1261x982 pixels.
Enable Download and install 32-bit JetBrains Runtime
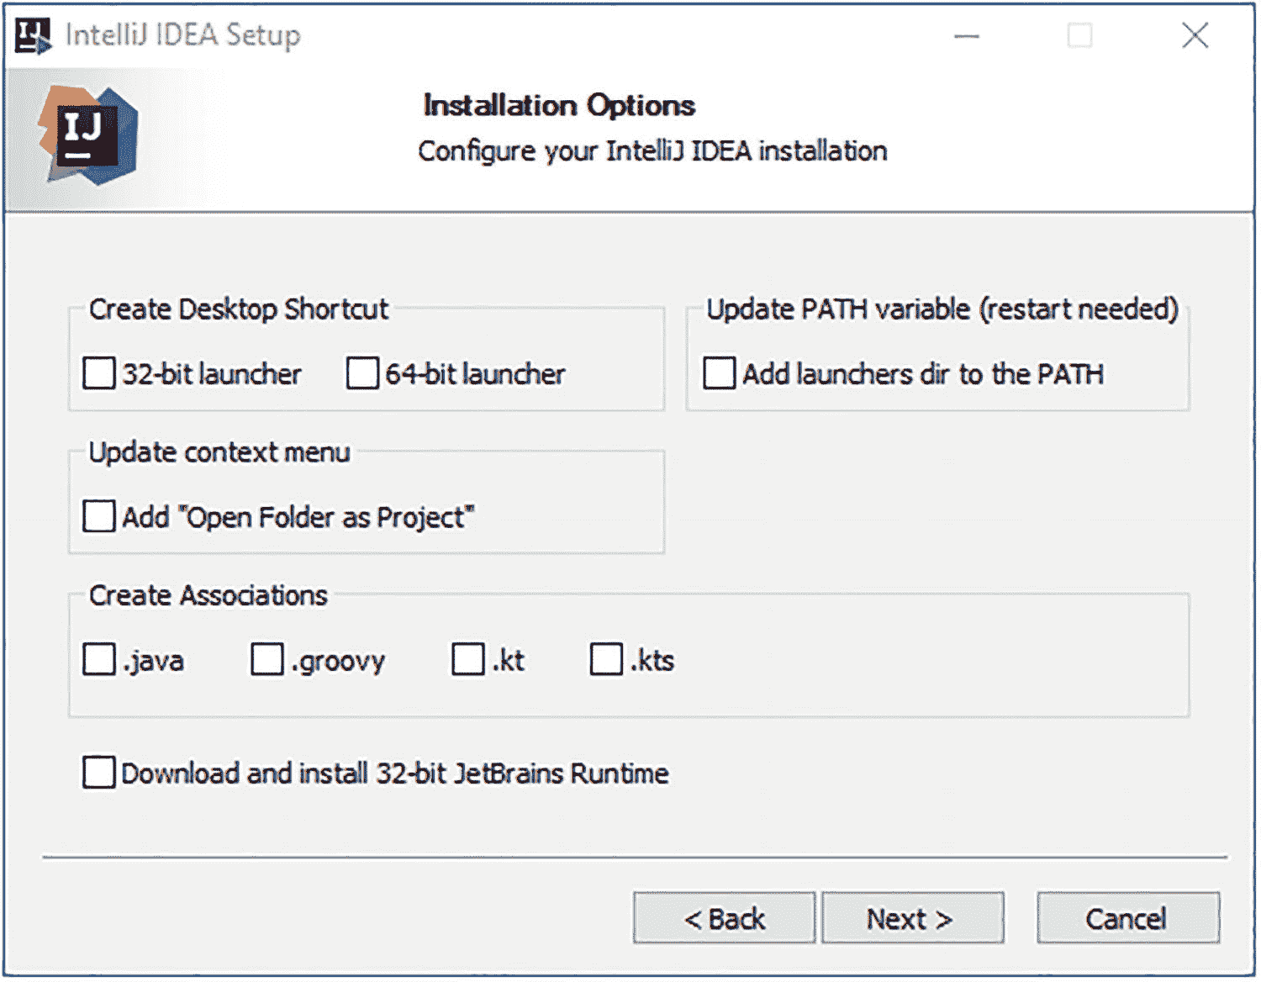(x=99, y=772)
